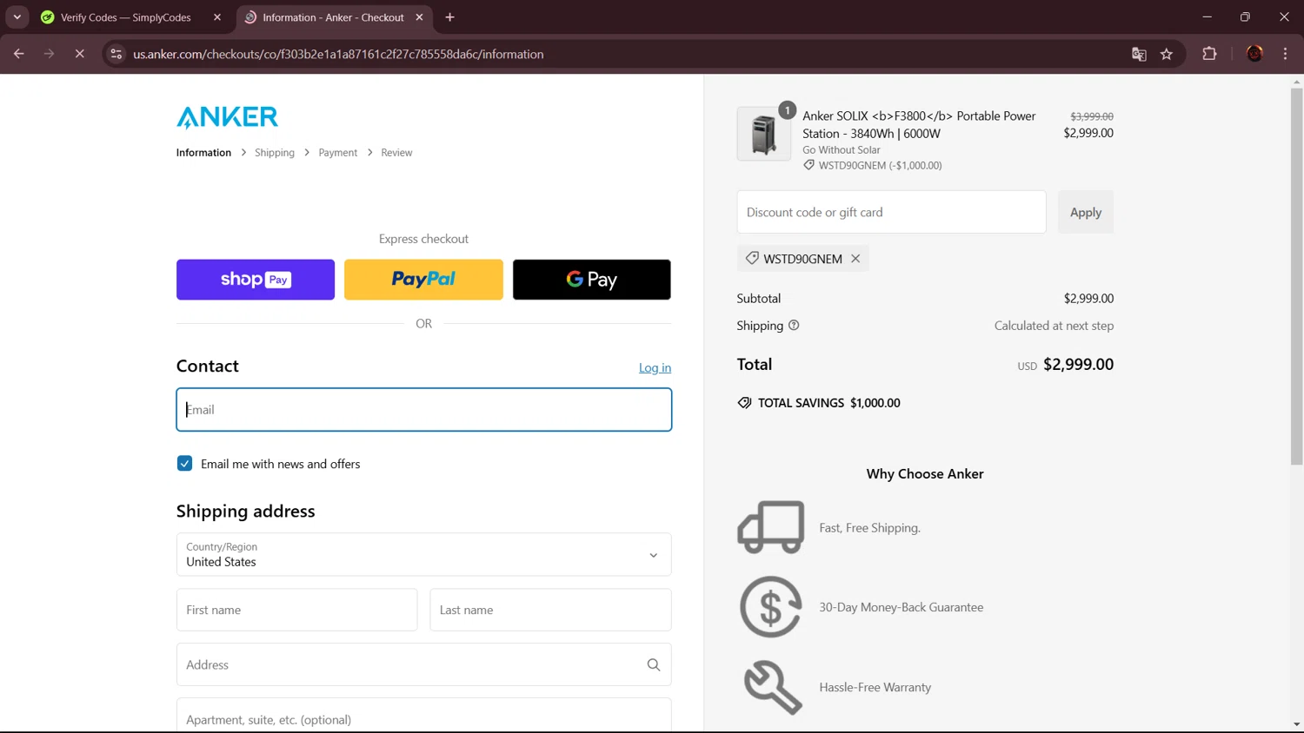
Task: Click the Subtotal $2,999.00 amount
Action: coord(1088,299)
